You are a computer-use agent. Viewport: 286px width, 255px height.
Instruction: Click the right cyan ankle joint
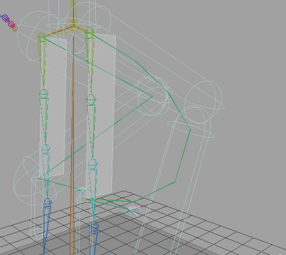click(93, 164)
